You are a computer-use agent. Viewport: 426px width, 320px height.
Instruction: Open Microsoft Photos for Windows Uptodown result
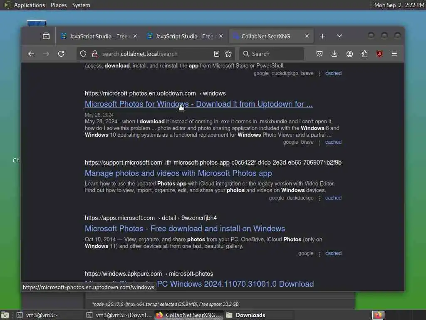198,104
